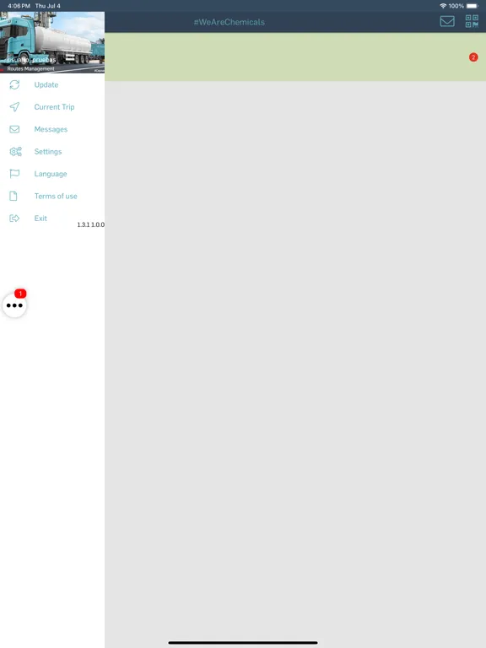Screen dimensions: 486x648
Task: Tap the green notification banner
Action: coord(295,57)
